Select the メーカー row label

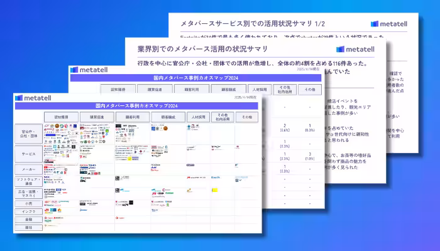pyautogui.click(x=29, y=169)
